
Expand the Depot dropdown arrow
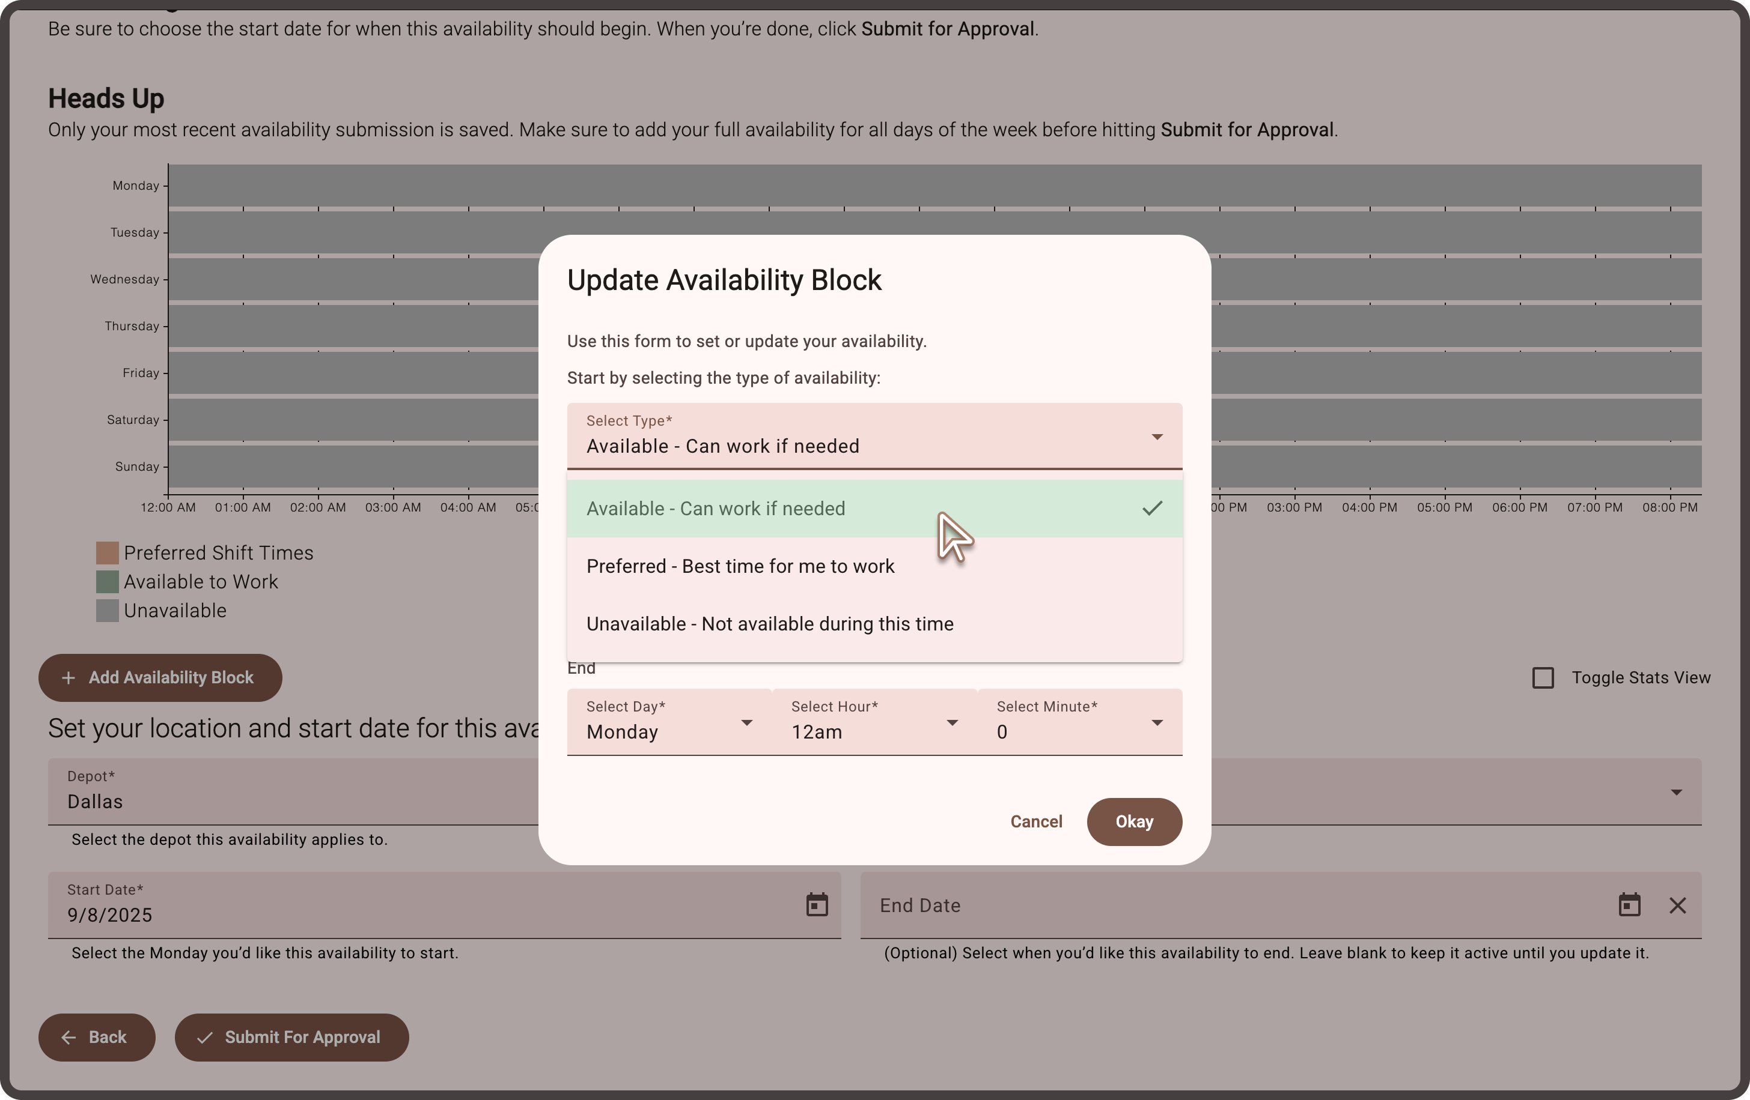click(x=1676, y=792)
